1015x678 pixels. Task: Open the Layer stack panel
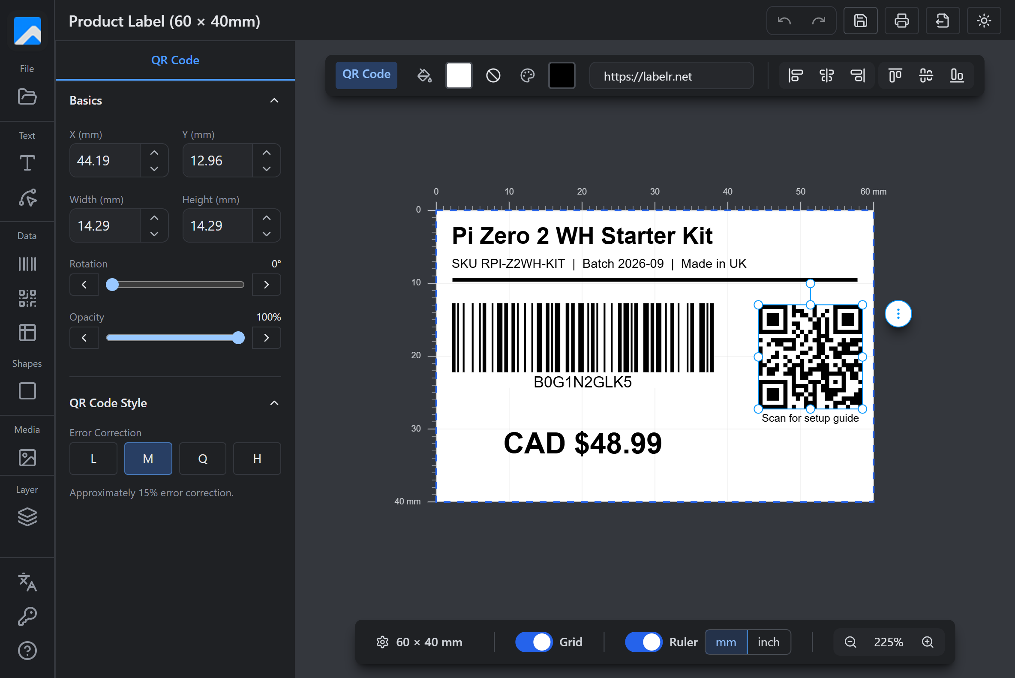click(x=27, y=517)
